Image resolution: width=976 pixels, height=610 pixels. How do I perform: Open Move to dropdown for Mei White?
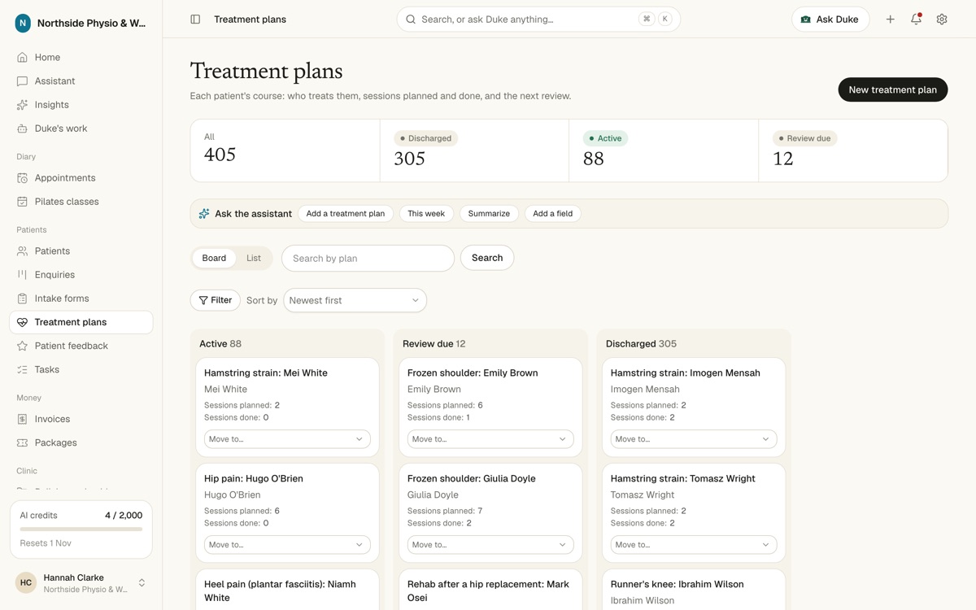[287, 439]
